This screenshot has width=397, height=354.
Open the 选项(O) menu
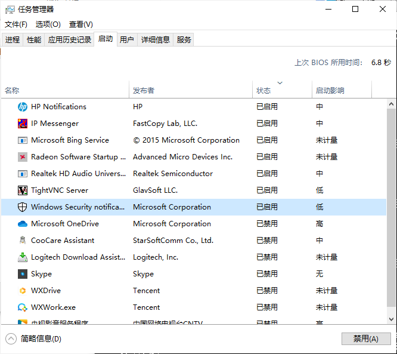48,24
